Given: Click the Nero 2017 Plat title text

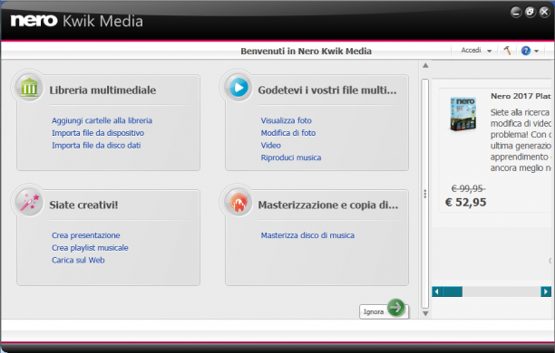Looking at the screenshot, I should [x=521, y=96].
